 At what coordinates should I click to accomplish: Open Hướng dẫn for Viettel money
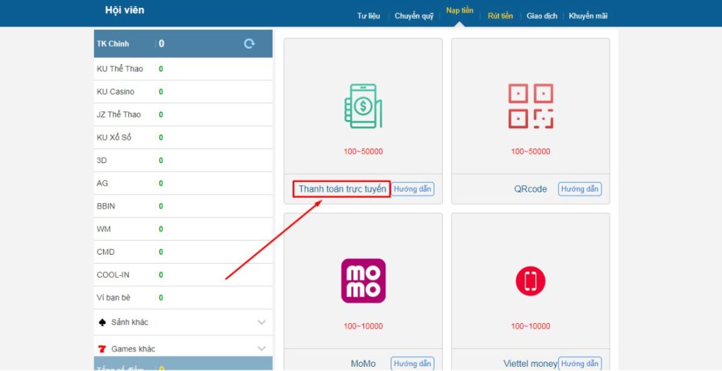pyautogui.click(x=580, y=364)
